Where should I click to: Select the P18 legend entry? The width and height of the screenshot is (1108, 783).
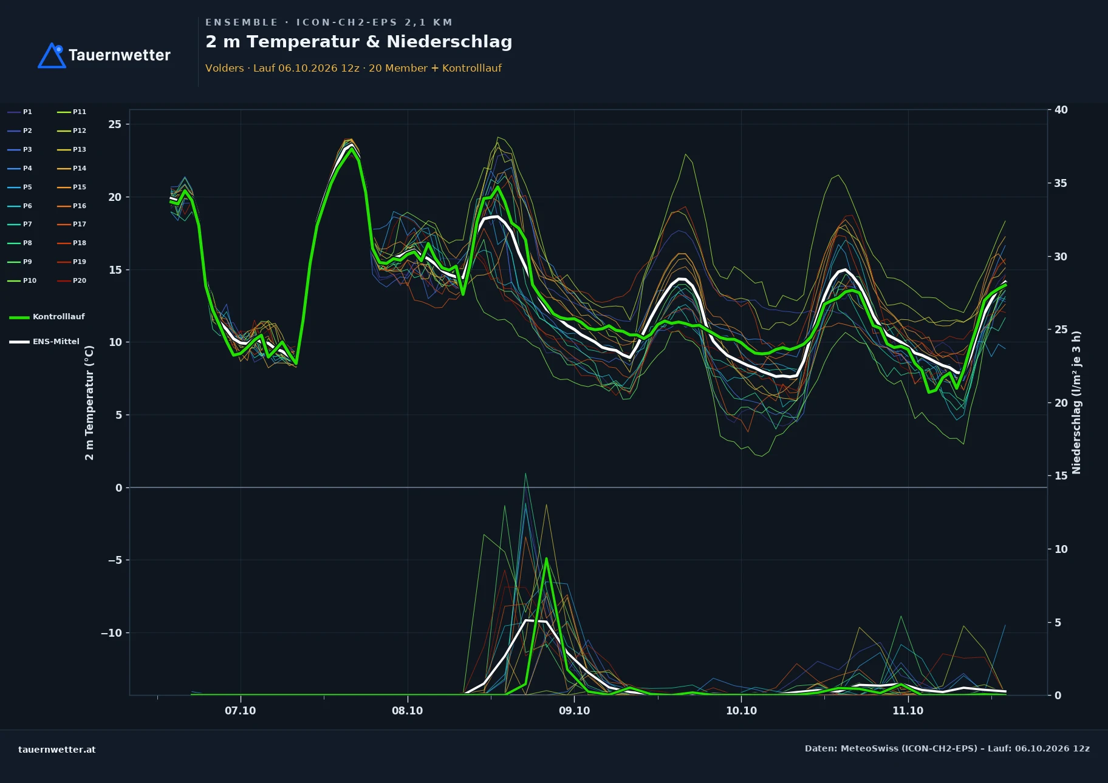coord(72,243)
